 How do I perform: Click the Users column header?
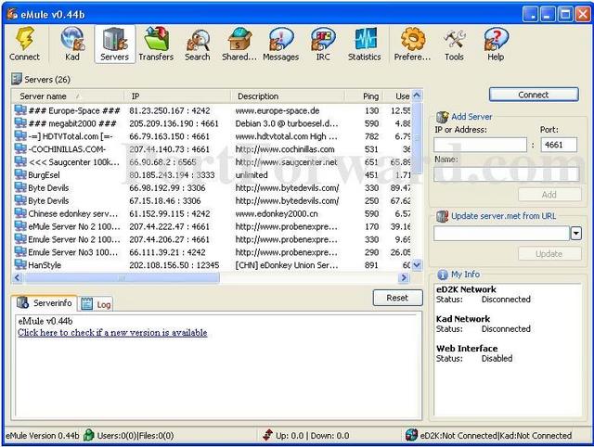point(398,96)
